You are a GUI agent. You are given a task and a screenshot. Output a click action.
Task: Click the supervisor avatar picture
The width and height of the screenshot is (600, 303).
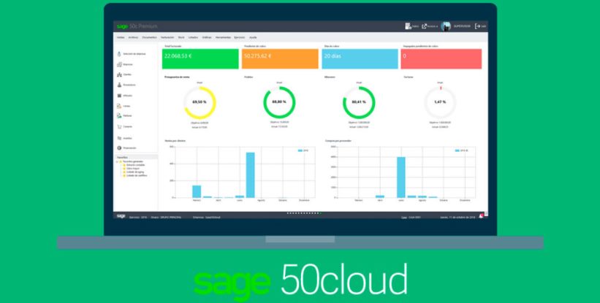(x=445, y=26)
